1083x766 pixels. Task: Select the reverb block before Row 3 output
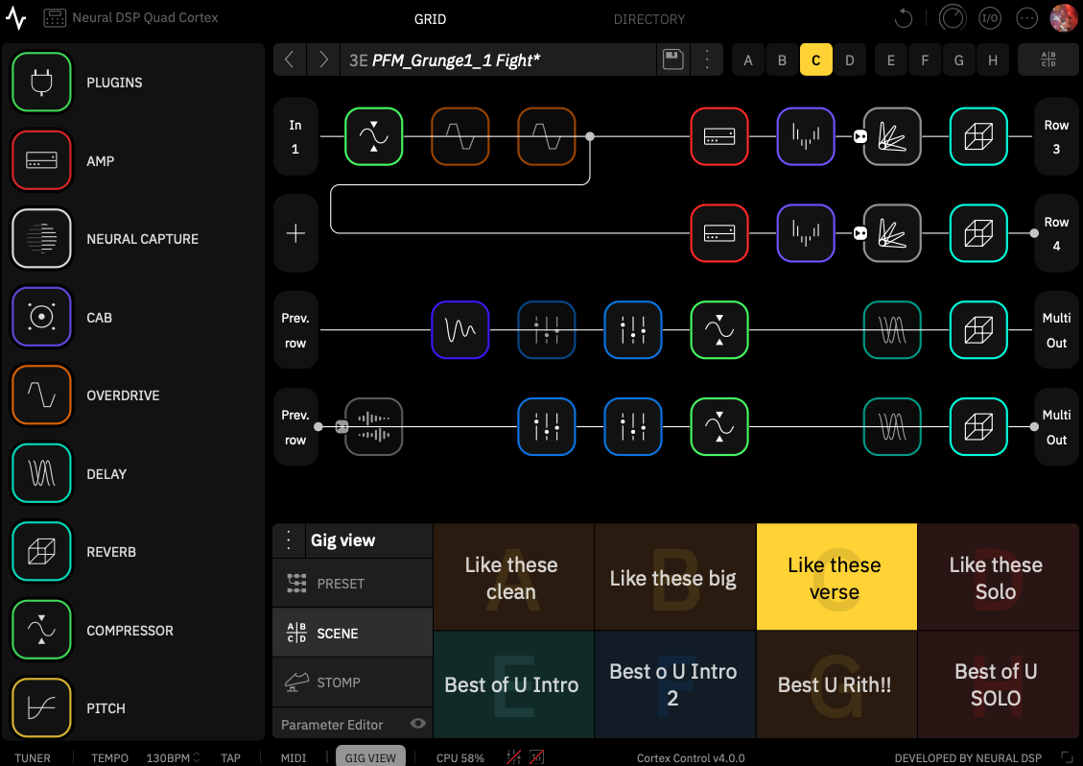click(978, 136)
